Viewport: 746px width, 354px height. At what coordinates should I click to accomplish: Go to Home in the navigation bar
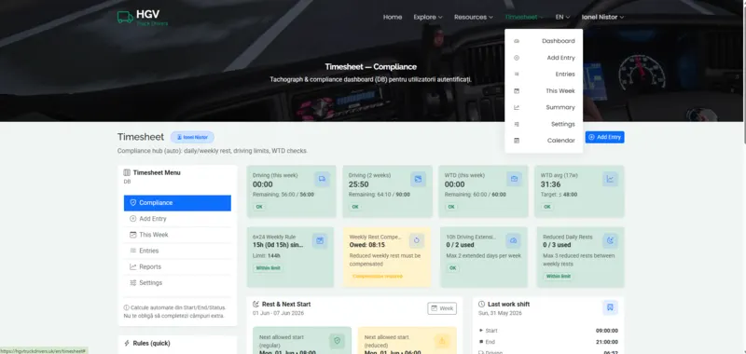click(x=393, y=17)
